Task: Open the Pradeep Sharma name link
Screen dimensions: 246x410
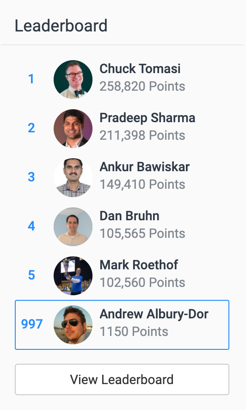Action: [x=148, y=118]
